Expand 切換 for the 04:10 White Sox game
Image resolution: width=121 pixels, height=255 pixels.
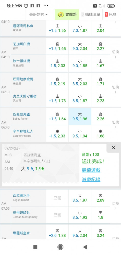pos(115,54)
